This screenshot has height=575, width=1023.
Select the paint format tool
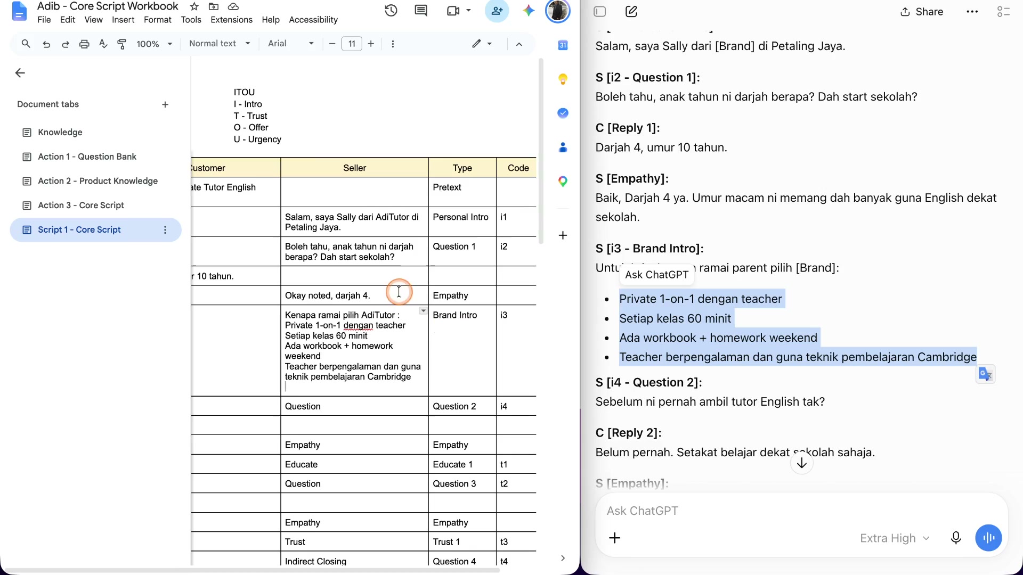[122, 44]
